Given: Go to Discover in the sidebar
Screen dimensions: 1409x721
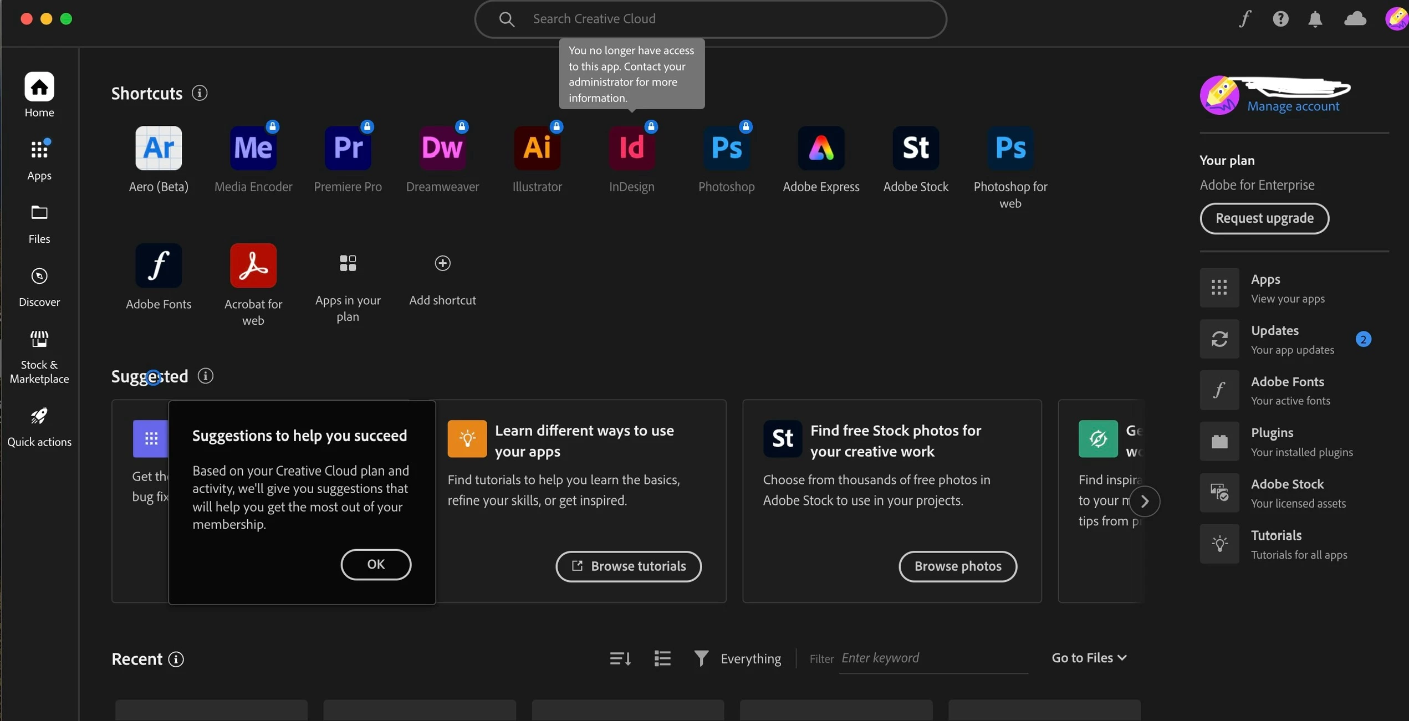Looking at the screenshot, I should pos(39,287).
